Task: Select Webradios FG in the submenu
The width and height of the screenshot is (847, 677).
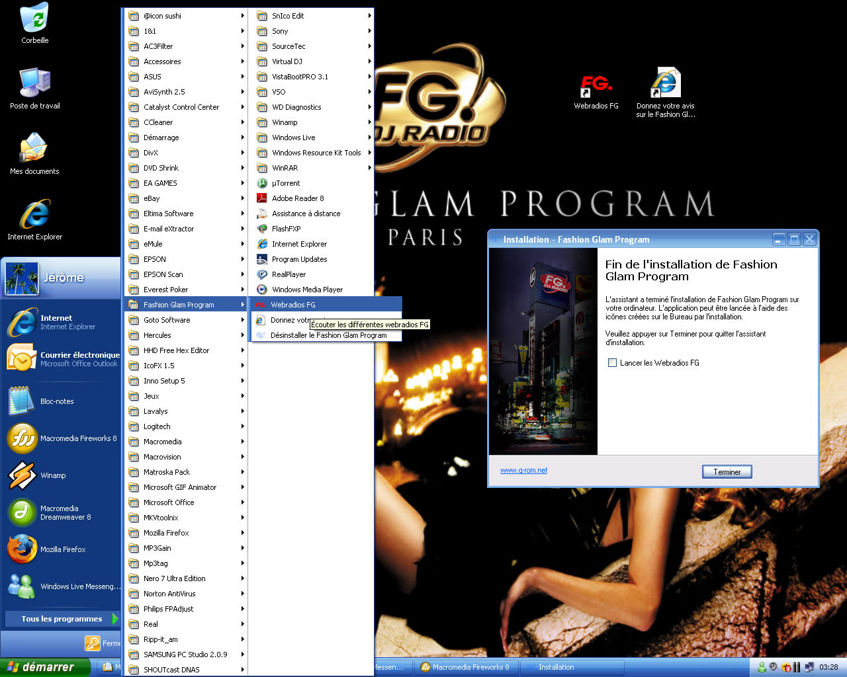Action: click(x=326, y=305)
